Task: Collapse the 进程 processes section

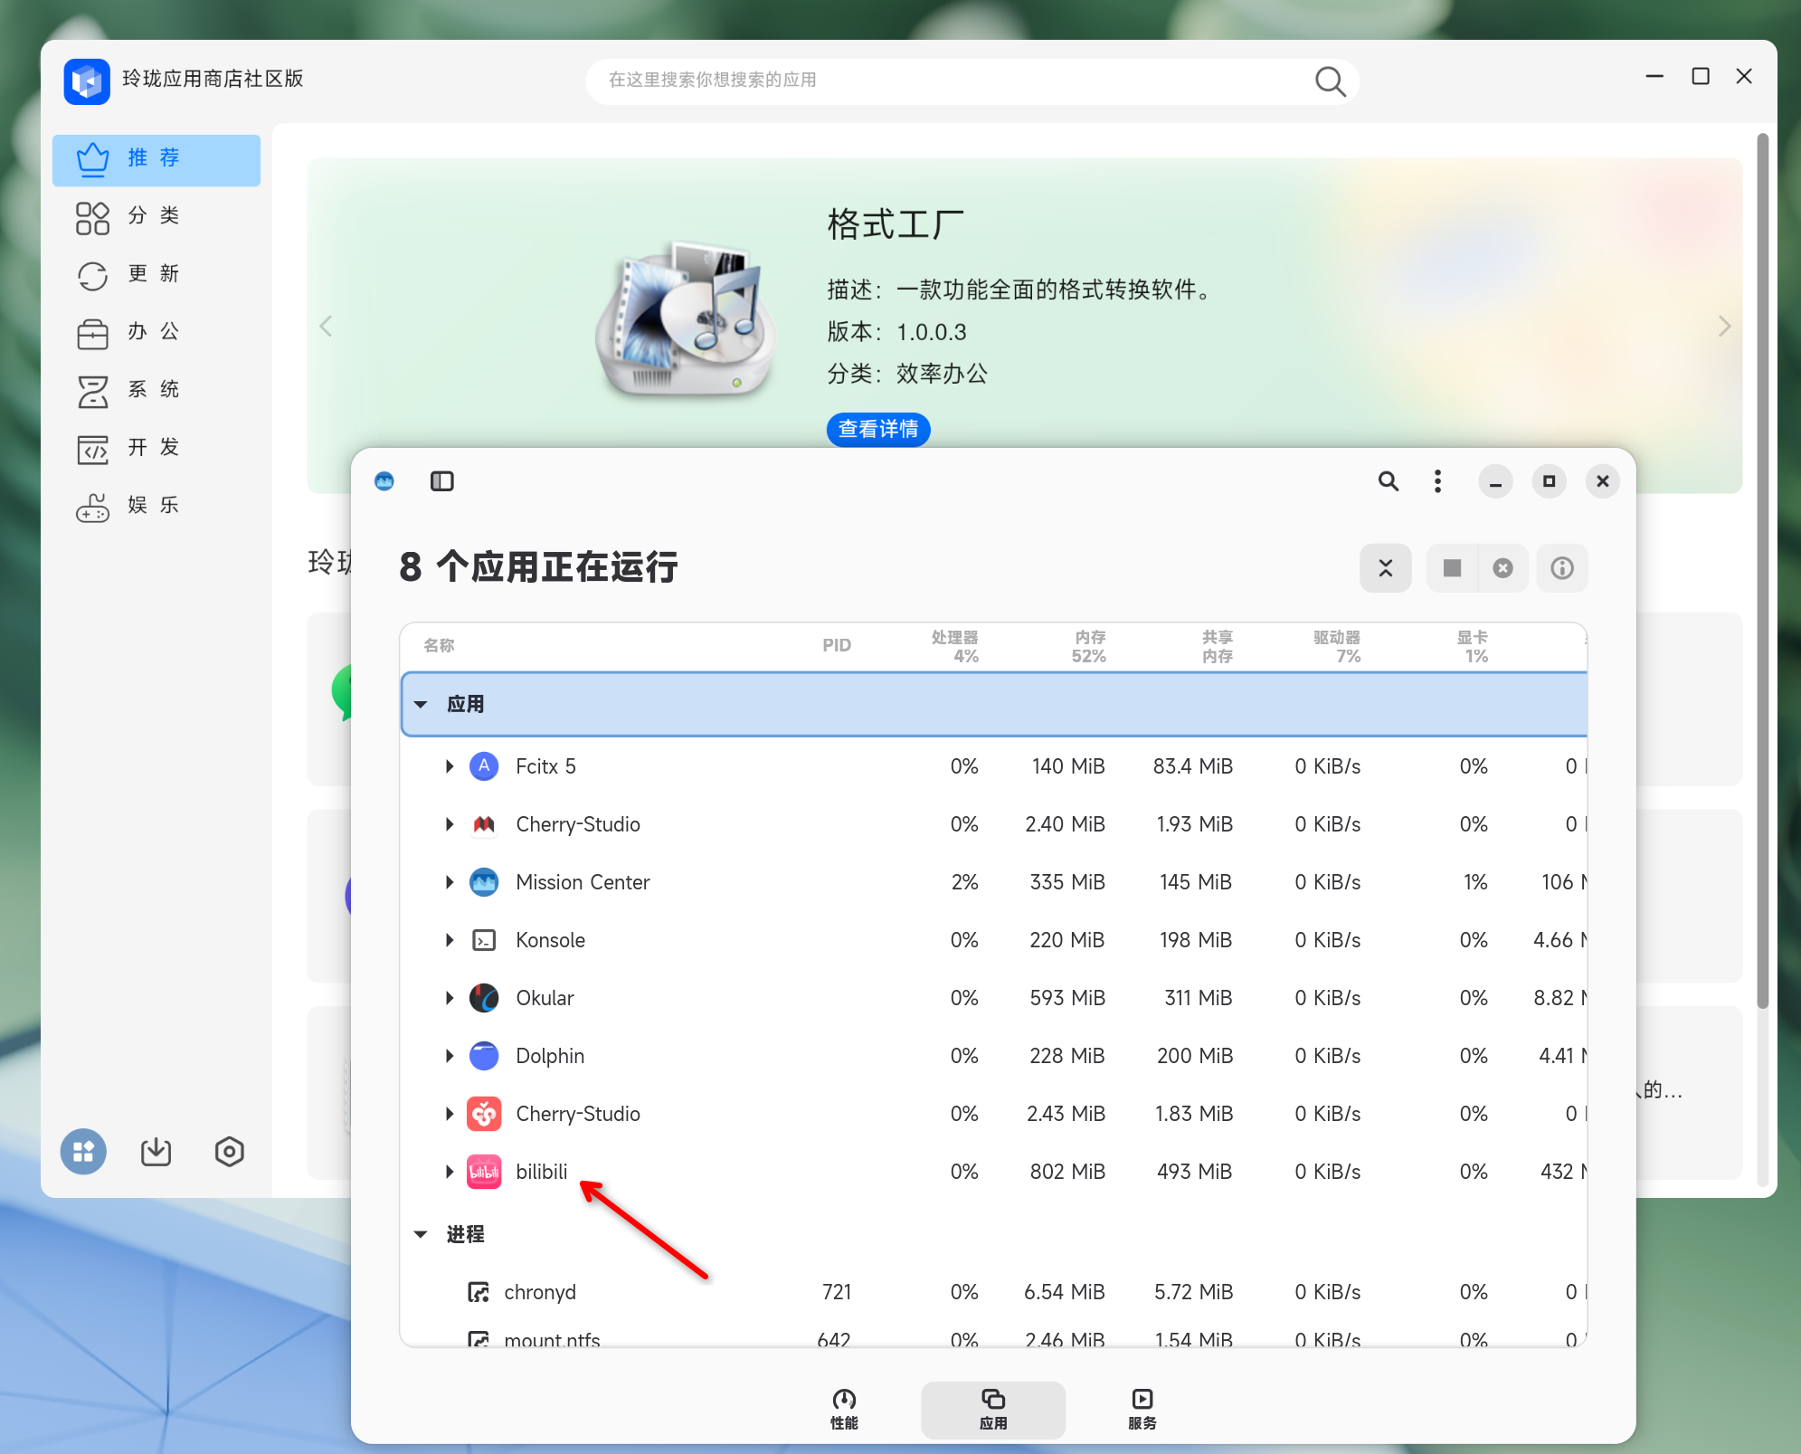Action: click(421, 1234)
